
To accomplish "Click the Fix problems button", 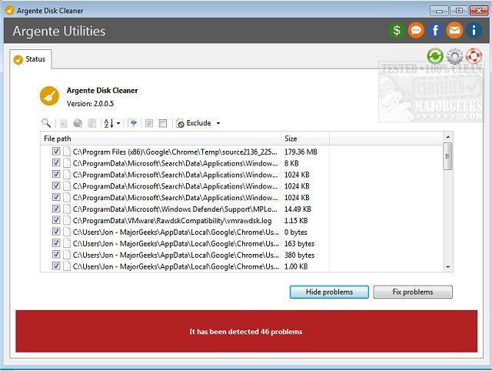I will tap(413, 292).
